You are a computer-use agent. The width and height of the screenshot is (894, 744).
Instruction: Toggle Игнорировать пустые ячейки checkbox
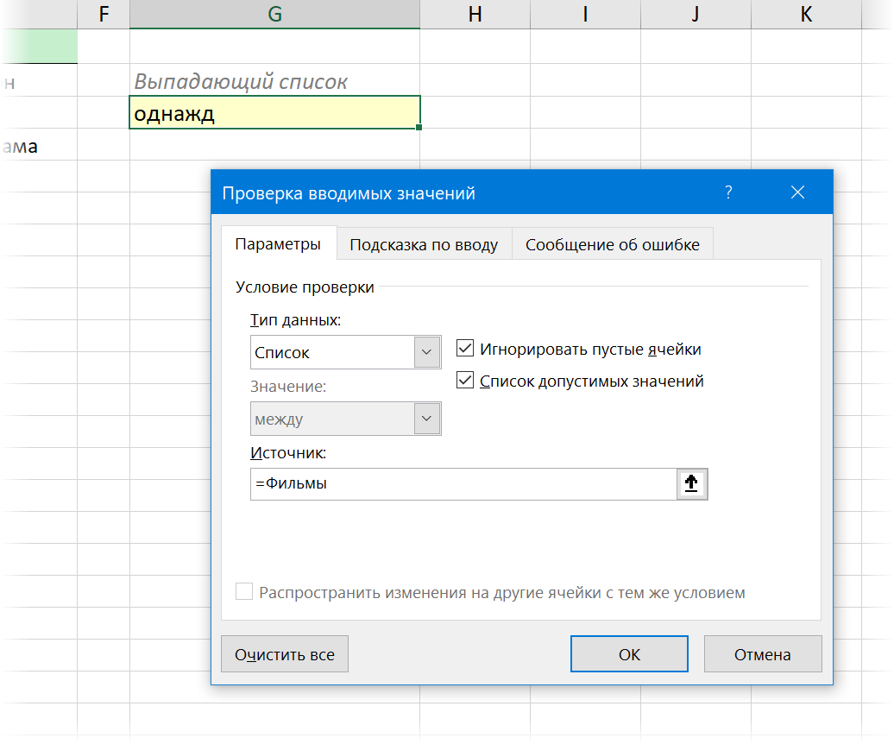[x=466, y=350]
